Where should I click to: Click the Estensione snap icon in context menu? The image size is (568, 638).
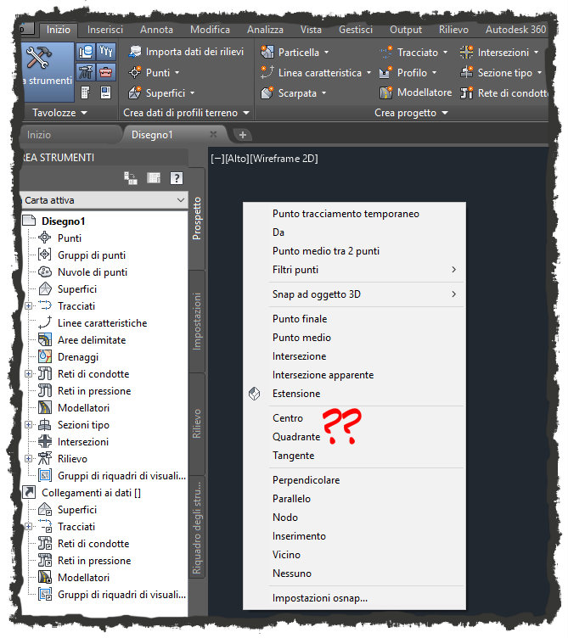(x=255, y=394)
